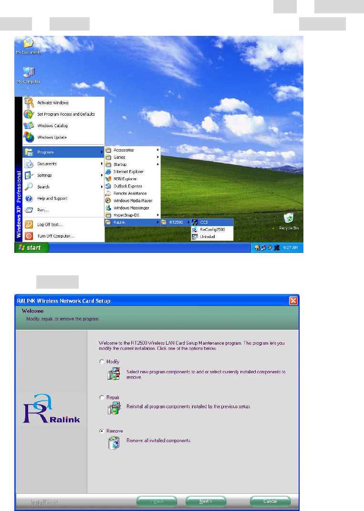
Task: Select the Remove radio button
Action: pyautogui.click(x=102, y=431)
